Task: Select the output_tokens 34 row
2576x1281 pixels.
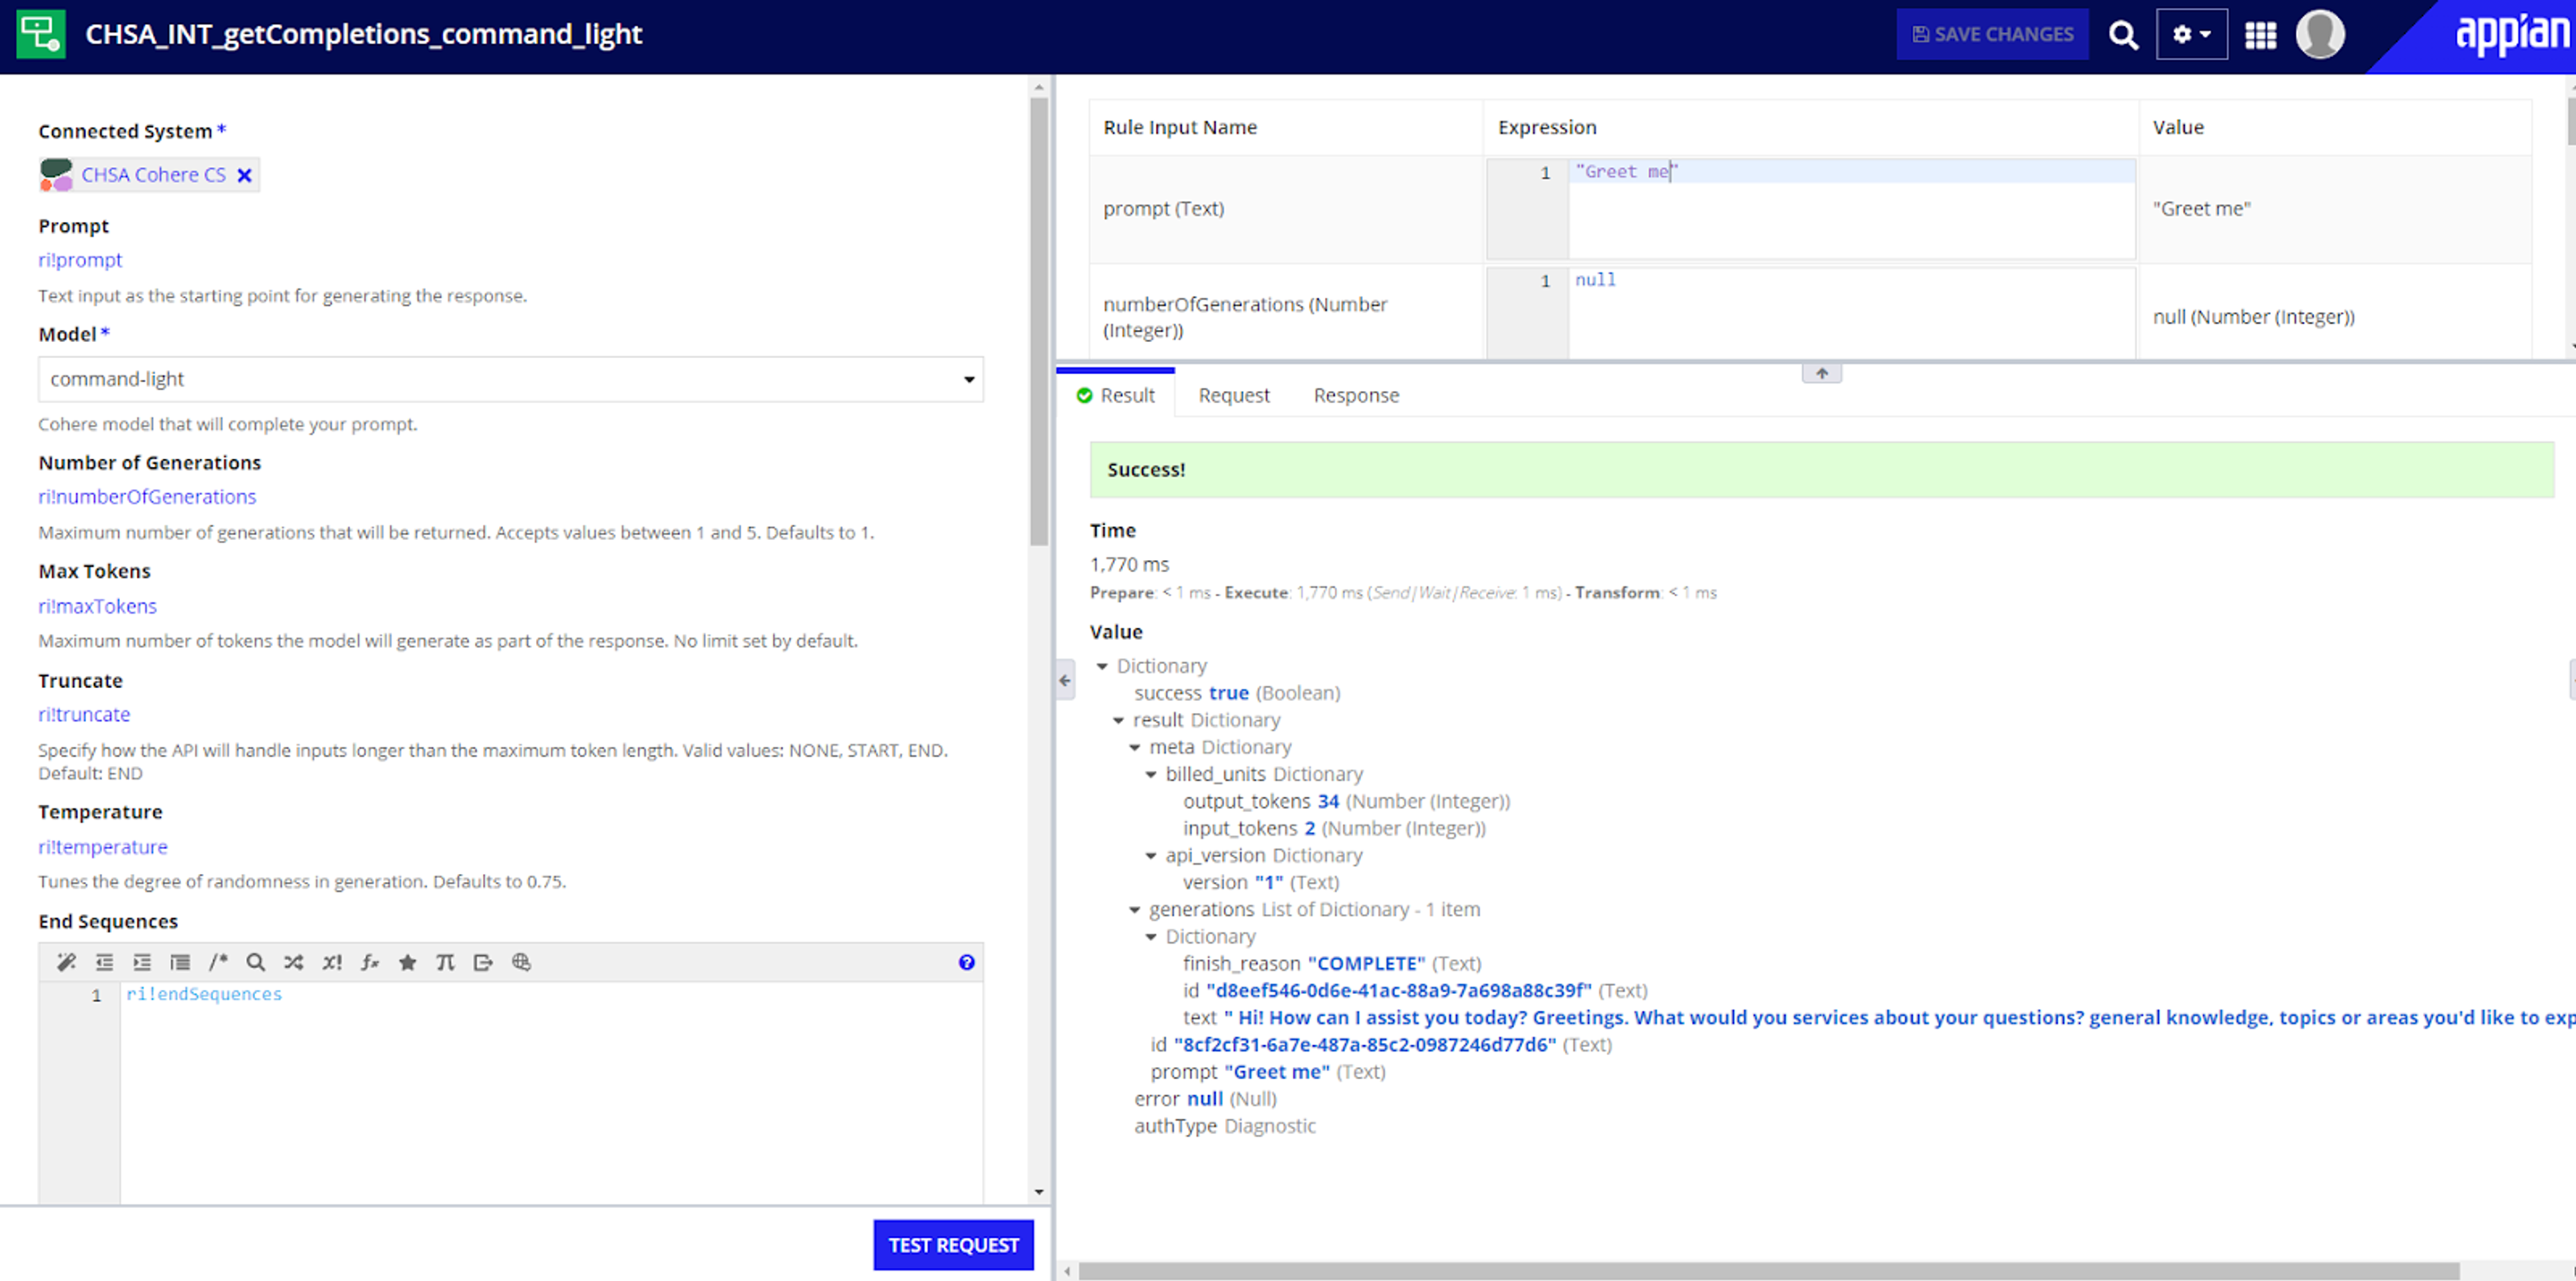Action: point(1346,801)
